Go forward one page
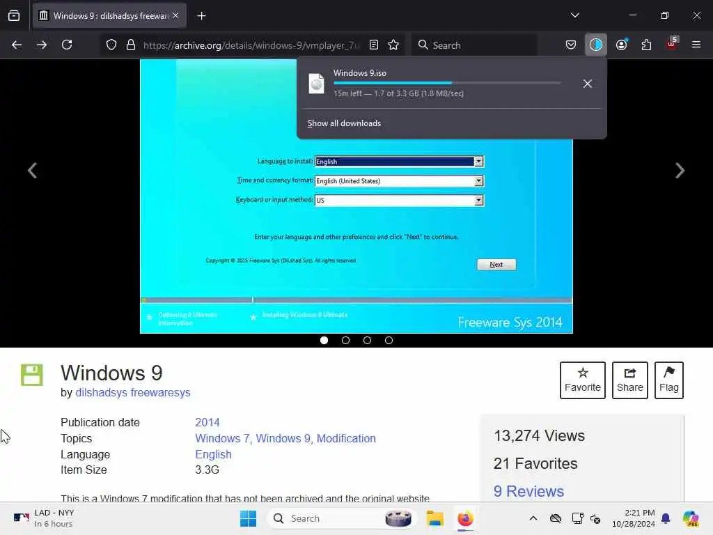 click(x=42, y=45)
